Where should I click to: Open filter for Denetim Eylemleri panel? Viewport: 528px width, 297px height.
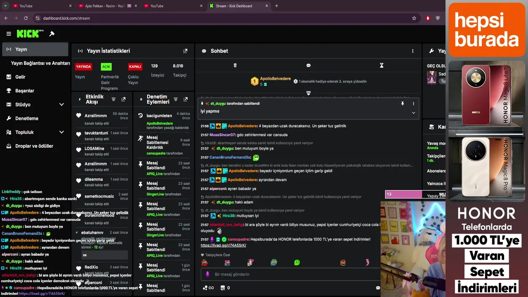[176, 99]
